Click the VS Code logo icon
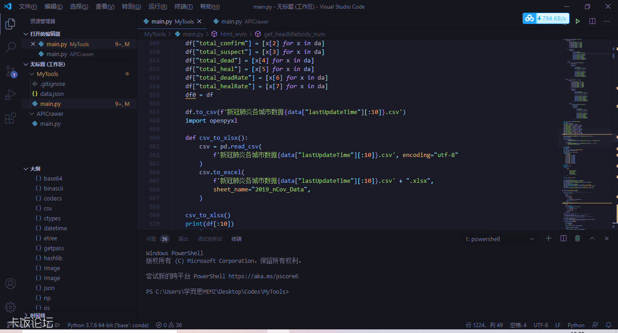 point(8,6)
